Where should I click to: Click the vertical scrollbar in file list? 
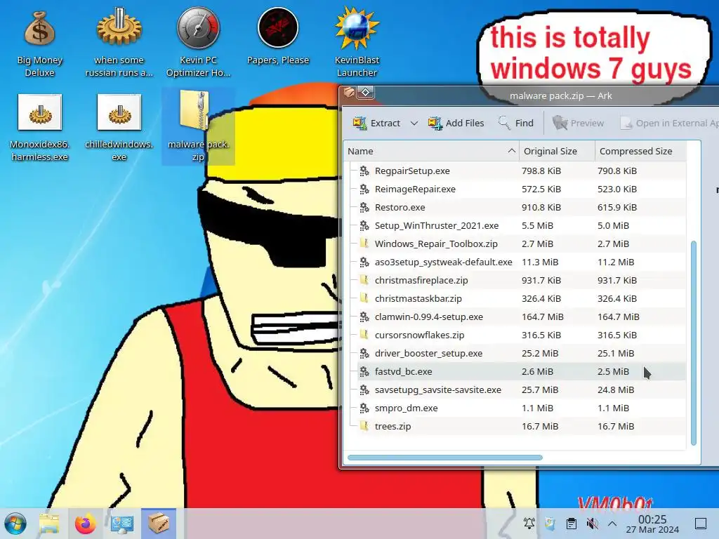[693, 342]
